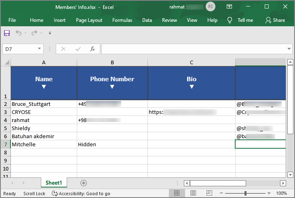Select column C header
Screen dimensions: 295x198
click(192, 62)
